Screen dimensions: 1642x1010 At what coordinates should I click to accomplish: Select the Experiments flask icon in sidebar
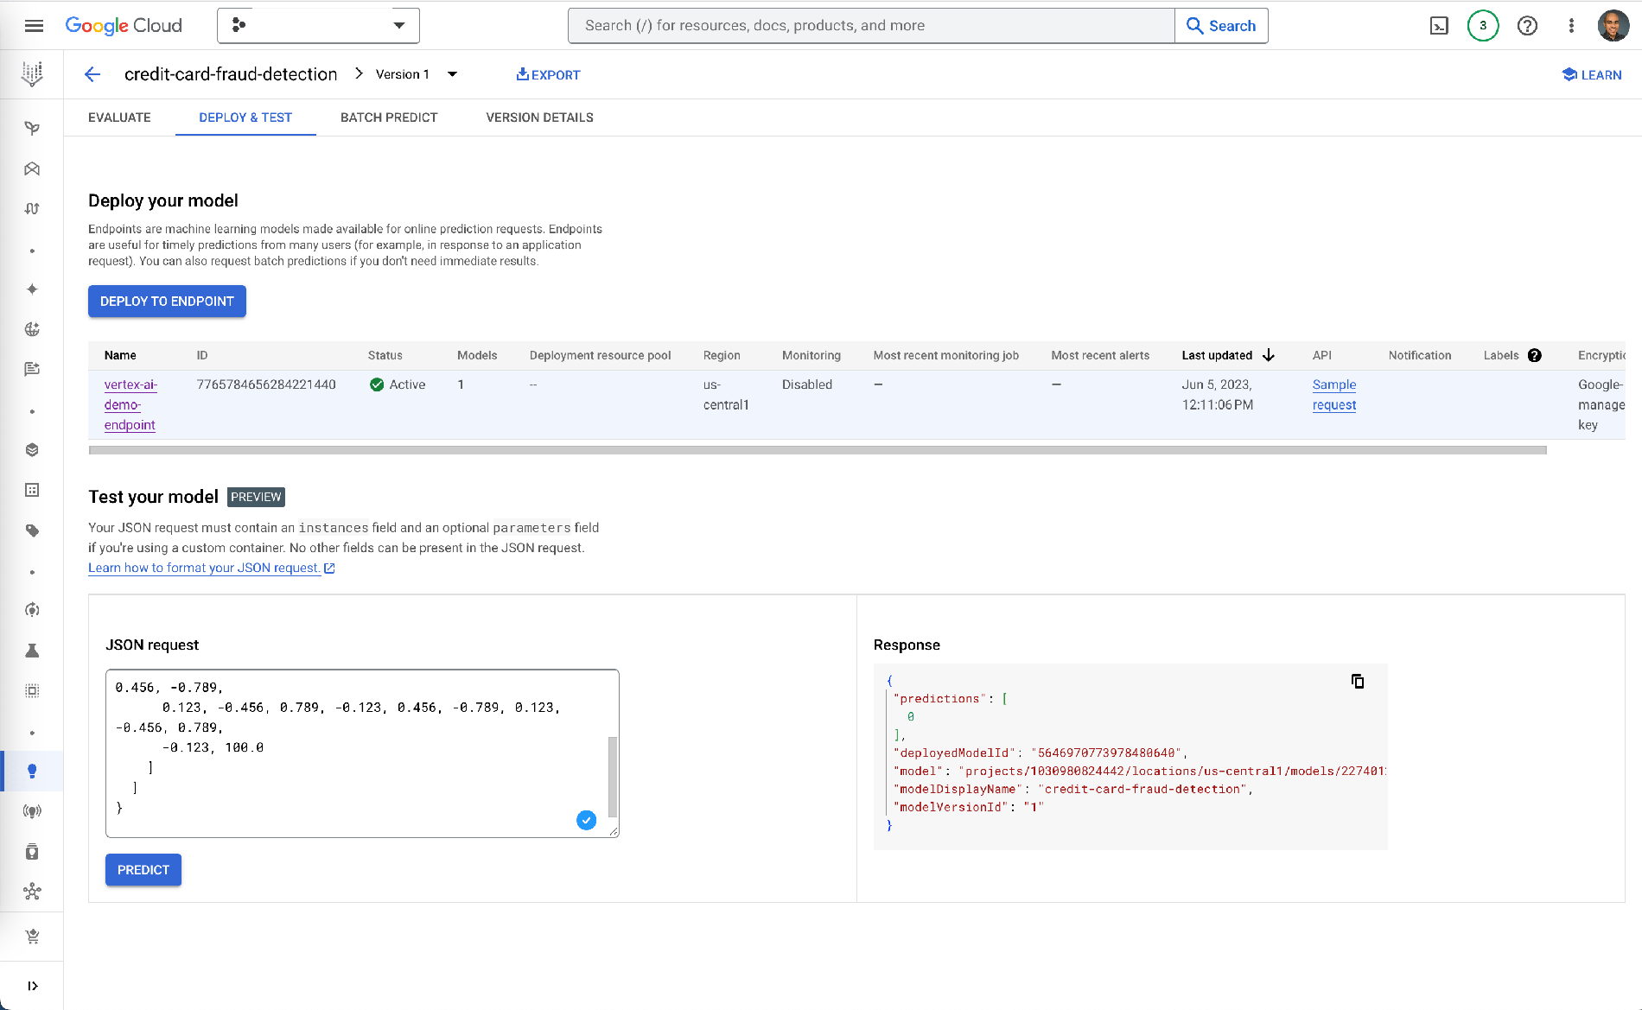point(32,651)
